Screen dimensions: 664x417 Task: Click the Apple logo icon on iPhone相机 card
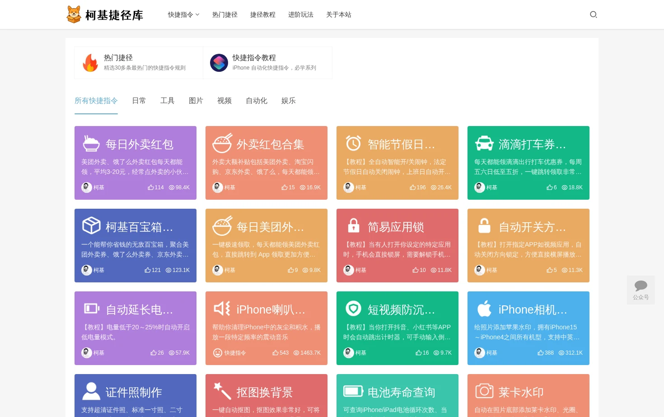click(x=484, y=309)
